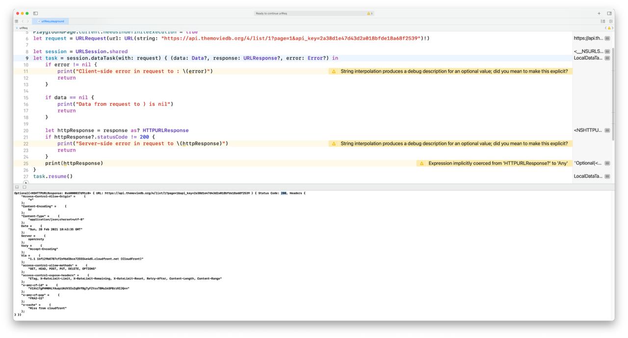
Task: Hide the debug console area
Action: click(x=17, y=187)
